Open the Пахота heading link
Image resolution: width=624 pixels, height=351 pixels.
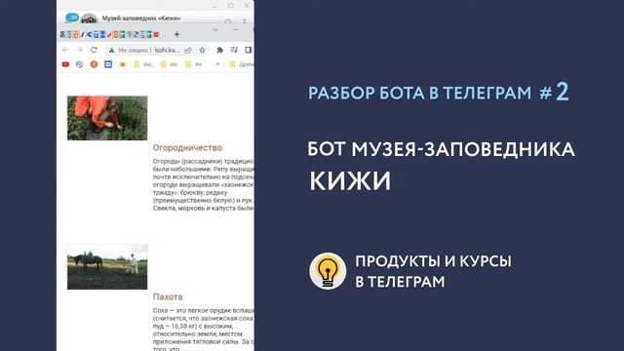[x=168, y=296]
